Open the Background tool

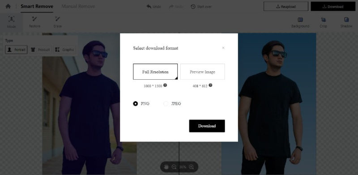[300, 22]
